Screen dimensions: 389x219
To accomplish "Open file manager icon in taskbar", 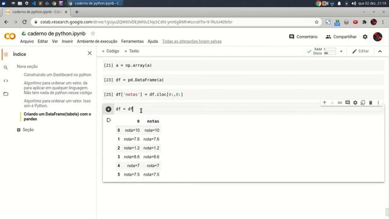I will pos(20,3).
